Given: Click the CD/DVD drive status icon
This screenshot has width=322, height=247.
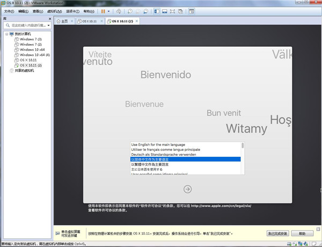Looking at the screenshot, I should pos(295,244).
